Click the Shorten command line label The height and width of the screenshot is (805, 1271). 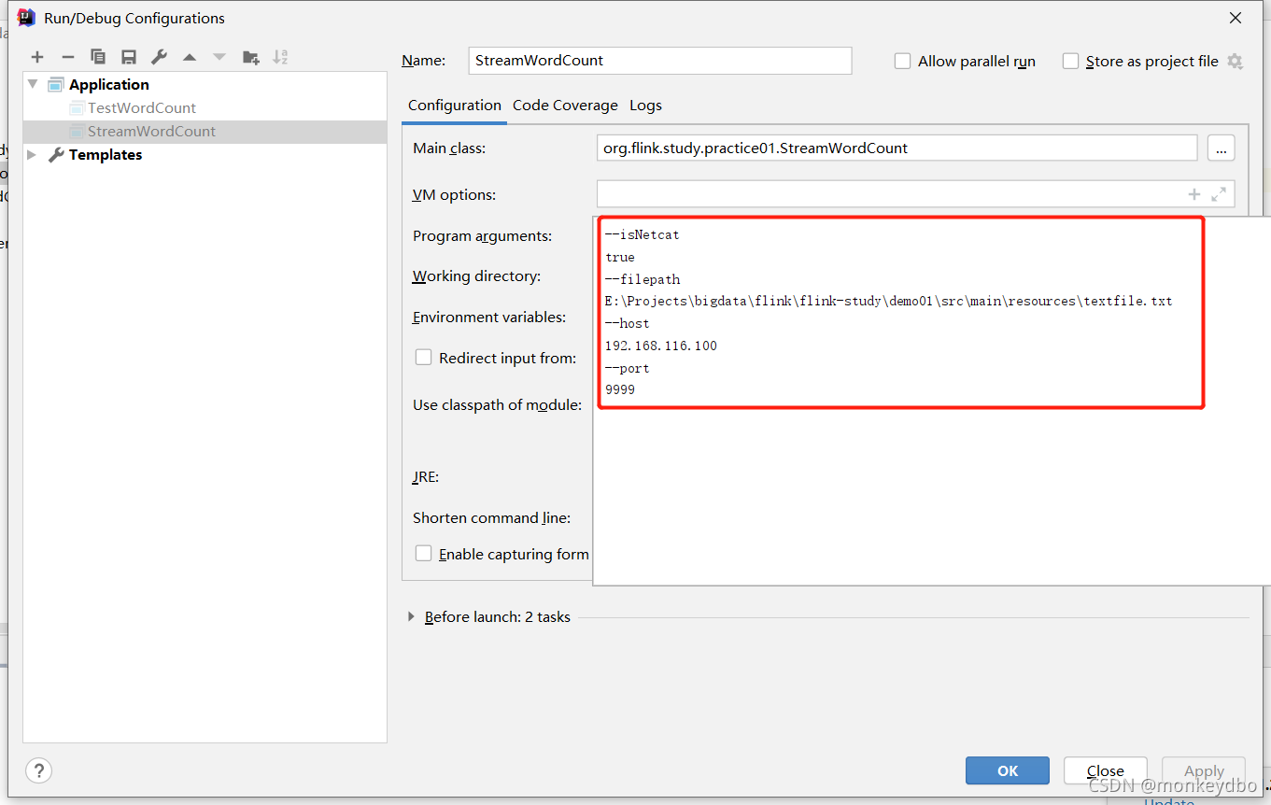pyautogui.click(x=491, y=518)
